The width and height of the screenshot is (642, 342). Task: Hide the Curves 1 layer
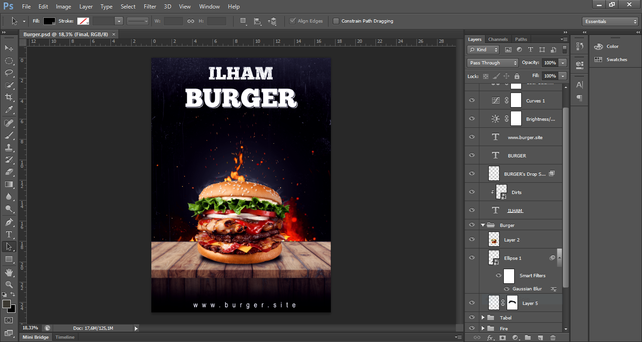tap(472, 100)
